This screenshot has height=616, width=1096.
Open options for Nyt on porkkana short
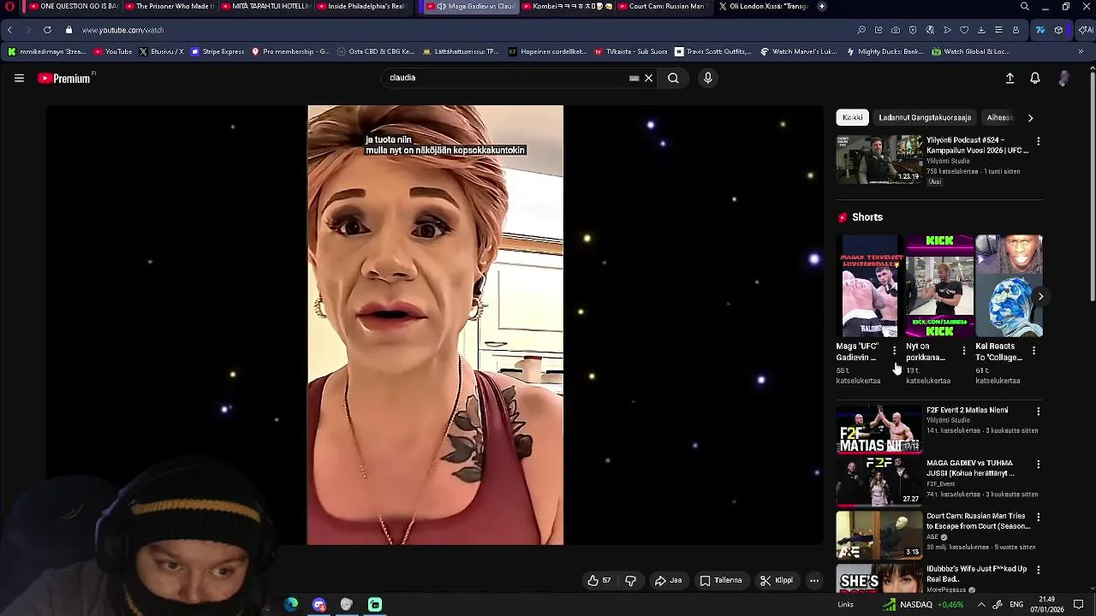pyautogui.click(x=963, y=352)
